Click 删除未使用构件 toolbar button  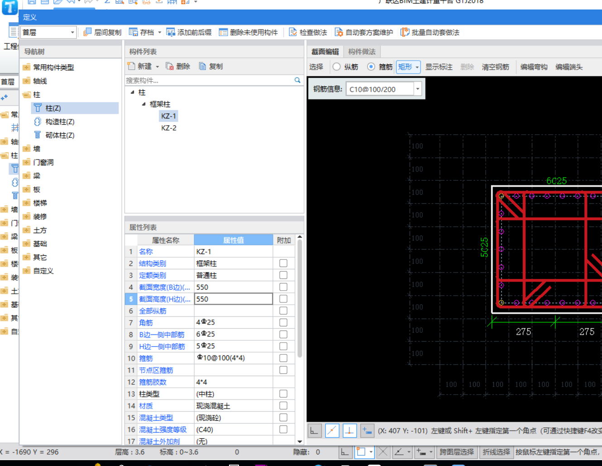(x=248, y=32)
